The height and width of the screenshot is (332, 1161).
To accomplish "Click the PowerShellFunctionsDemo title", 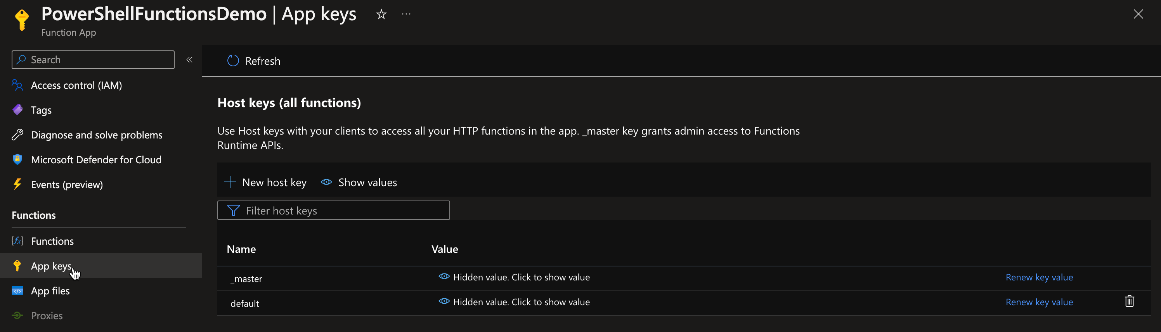I will [x=154, y=14].
